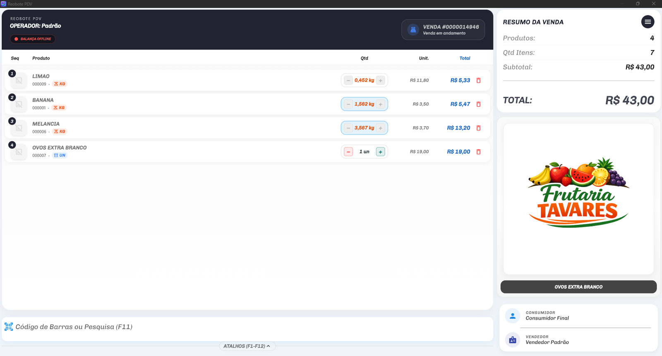
Task: Delete the LIMAO item with trash icon
Action: pyautogui.click(x=478, y=80)
